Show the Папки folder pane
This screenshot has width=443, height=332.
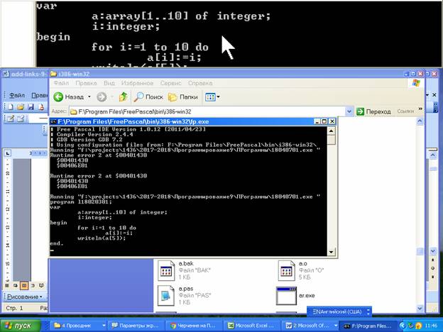(x=183, y=96)
